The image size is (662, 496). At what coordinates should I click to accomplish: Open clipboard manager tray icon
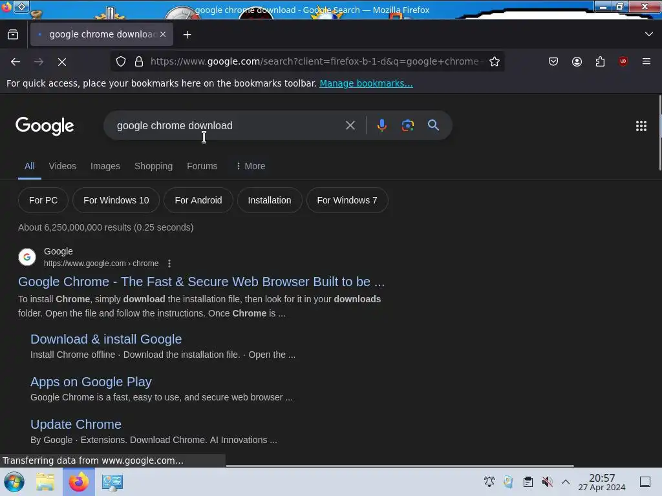tap(528, 482)
